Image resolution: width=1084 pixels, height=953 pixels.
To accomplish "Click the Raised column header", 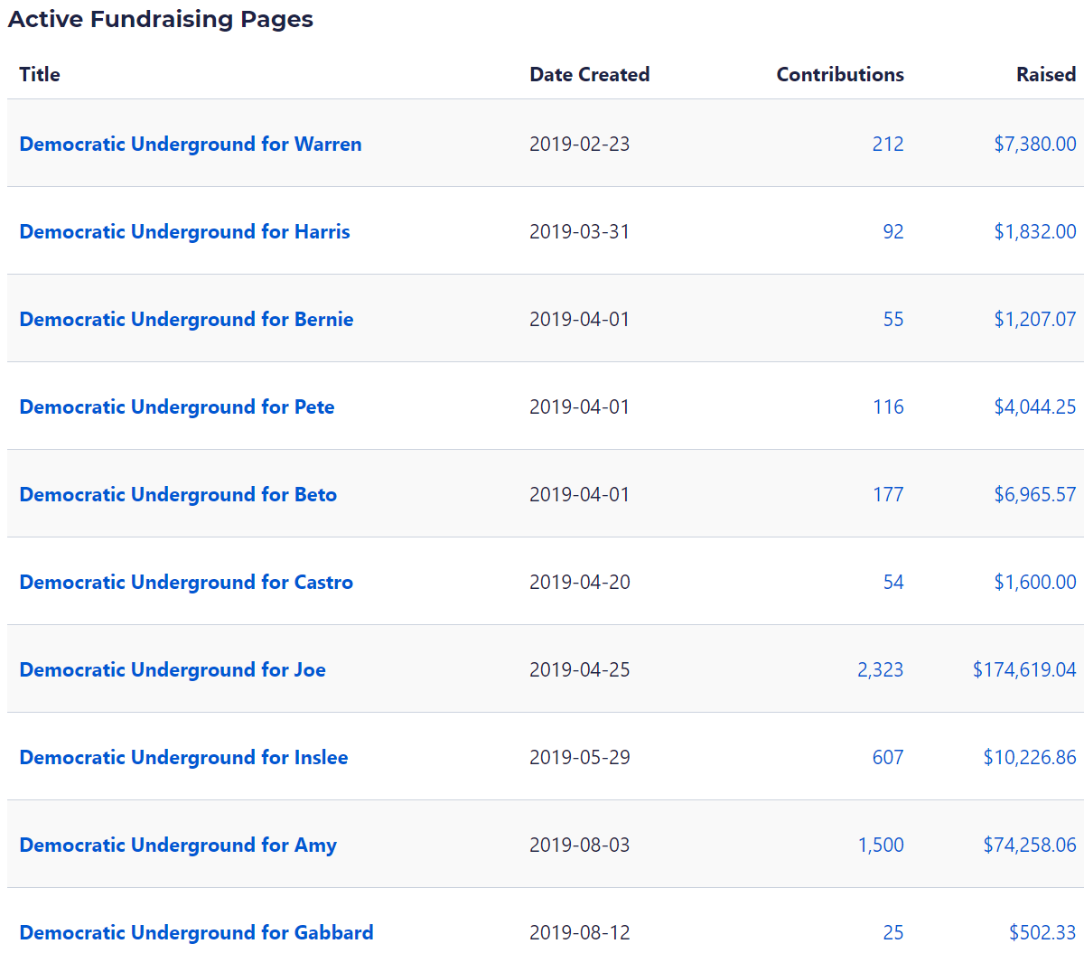I will coord(1045,75).
